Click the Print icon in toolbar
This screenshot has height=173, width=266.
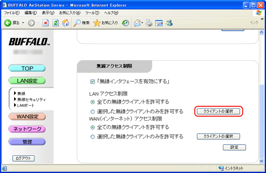point(149,23)
